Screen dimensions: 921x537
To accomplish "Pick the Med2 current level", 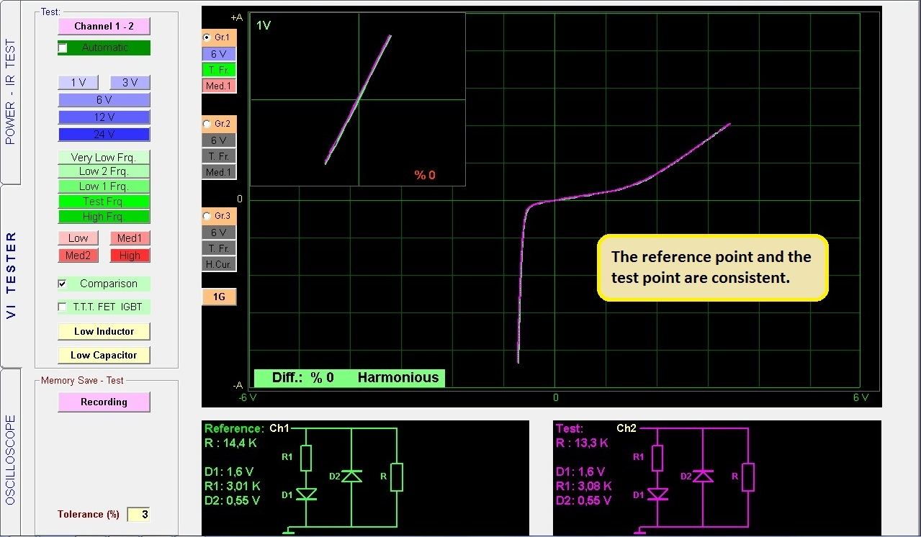I will pyautogui.click(x=78, y=256).
